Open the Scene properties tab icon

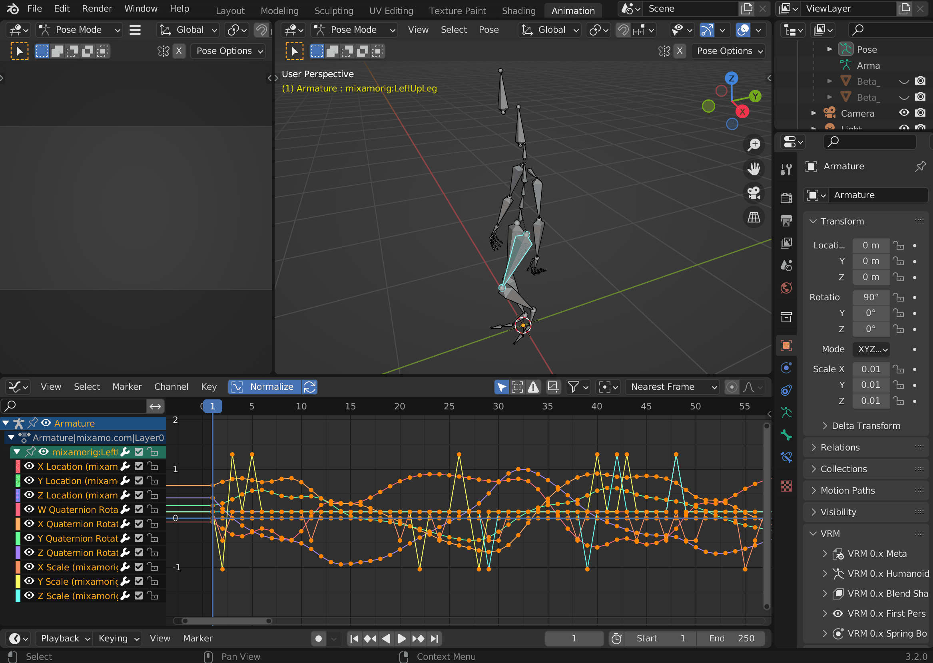click(x=786, y=265)
